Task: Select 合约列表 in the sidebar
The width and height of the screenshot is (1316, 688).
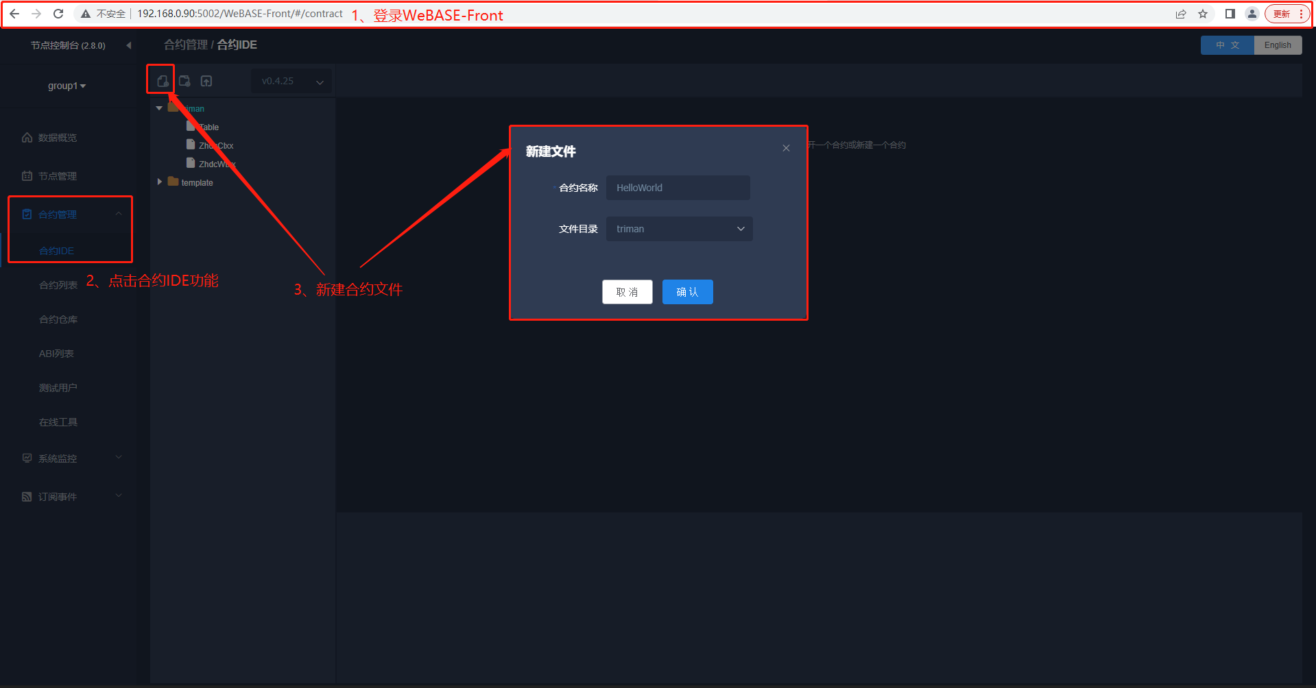Action: tap(58, 285)
